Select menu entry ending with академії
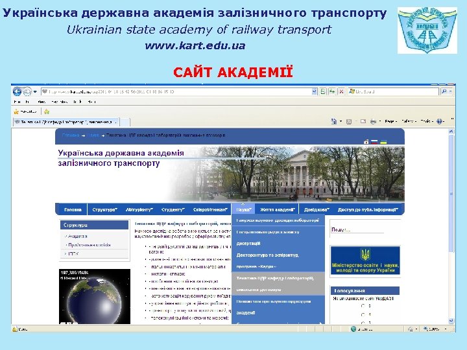Screen dimensions: 467x350 (x=278, y=307)
